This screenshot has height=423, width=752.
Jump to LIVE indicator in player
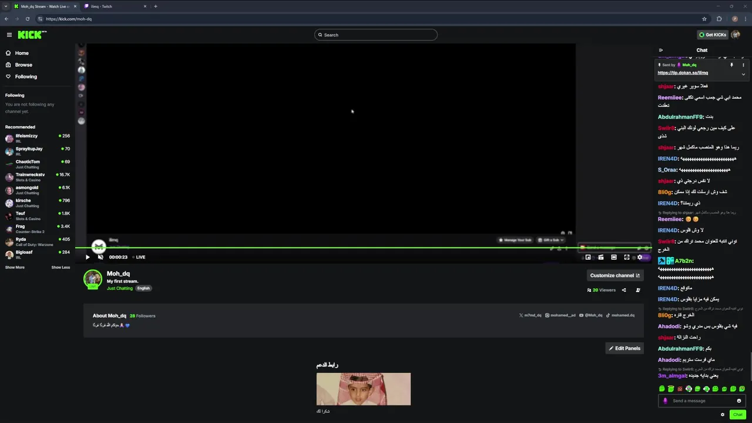(x=139, y=257)
